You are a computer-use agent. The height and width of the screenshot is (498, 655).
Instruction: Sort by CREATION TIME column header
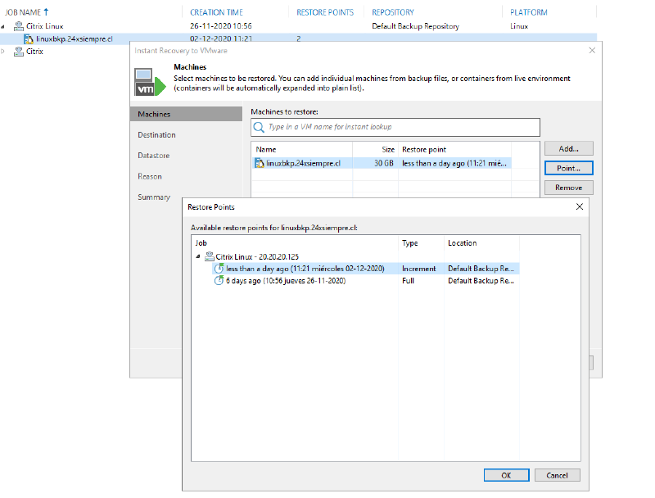tap(216, 12)
